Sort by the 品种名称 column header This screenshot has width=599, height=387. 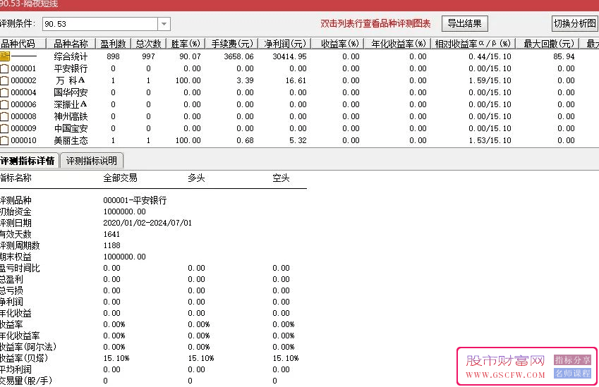tap(71, 44)
